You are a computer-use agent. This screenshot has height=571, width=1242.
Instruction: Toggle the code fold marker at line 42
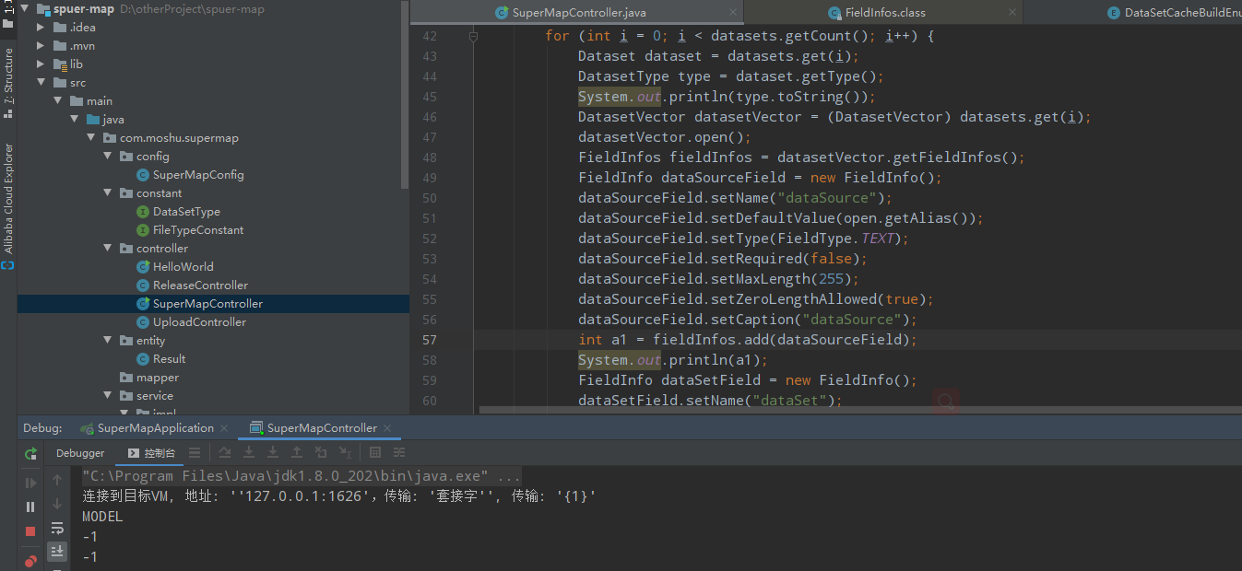tap(473, 36)
